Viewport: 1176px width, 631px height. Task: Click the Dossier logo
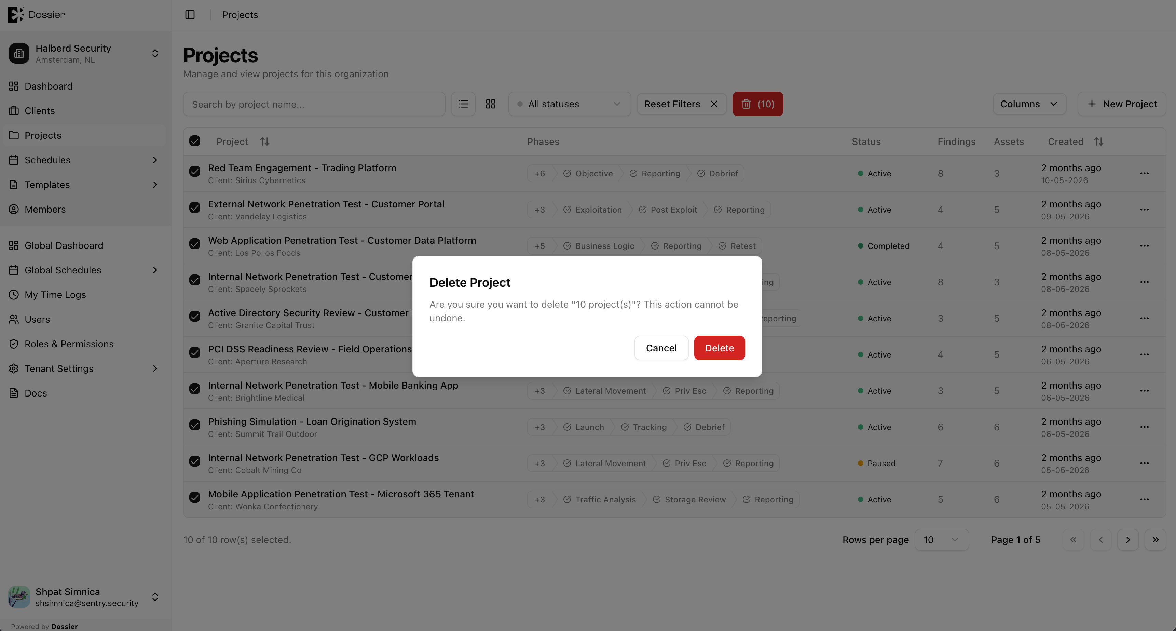[37, 15]
